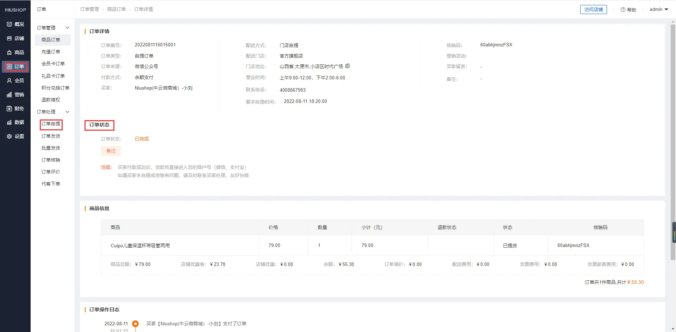Open the 概况 overview icon in sidebar
This screenshot has width=676, height=332.
click(x=10, y=24)
